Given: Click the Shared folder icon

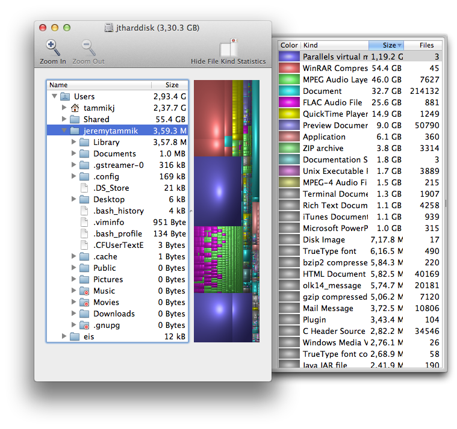Looking at the screenshot, I should tap(75, 119).
